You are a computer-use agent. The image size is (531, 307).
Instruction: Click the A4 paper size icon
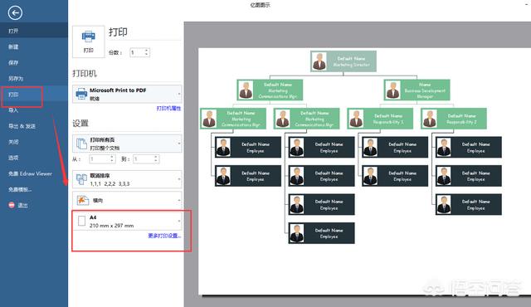click(81, 221)
